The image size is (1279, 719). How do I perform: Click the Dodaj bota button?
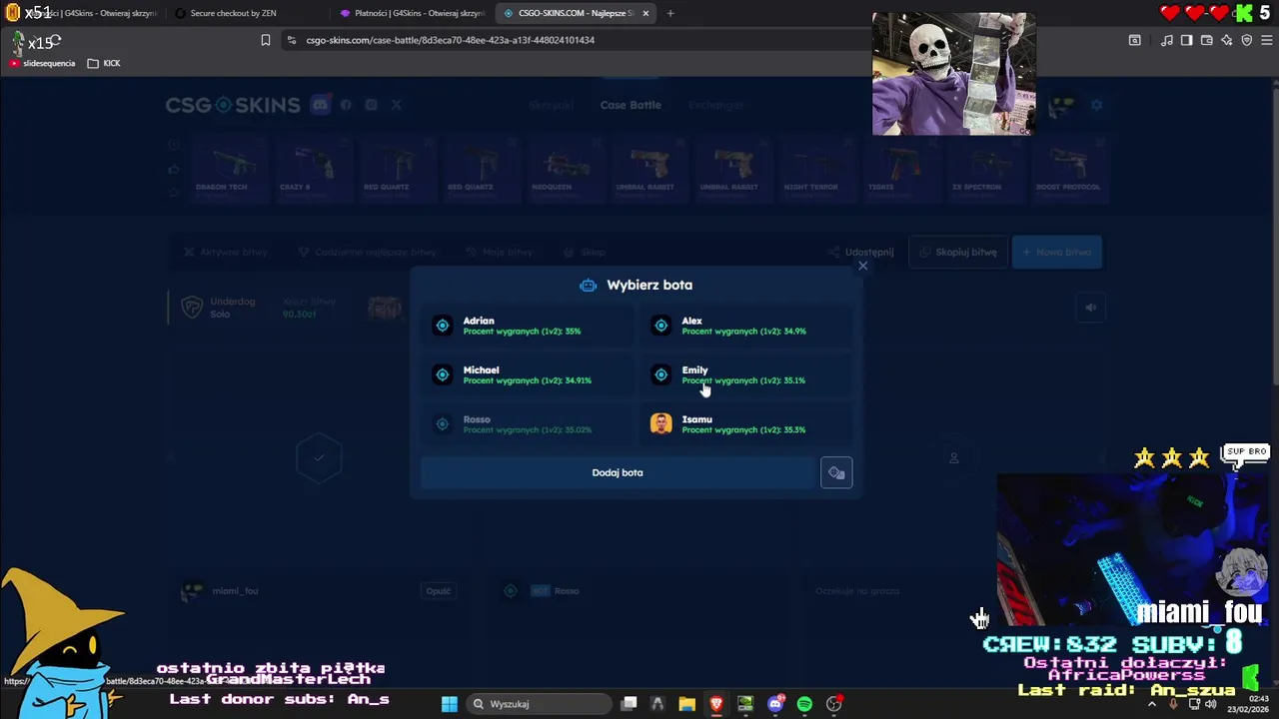click(618, 472)
